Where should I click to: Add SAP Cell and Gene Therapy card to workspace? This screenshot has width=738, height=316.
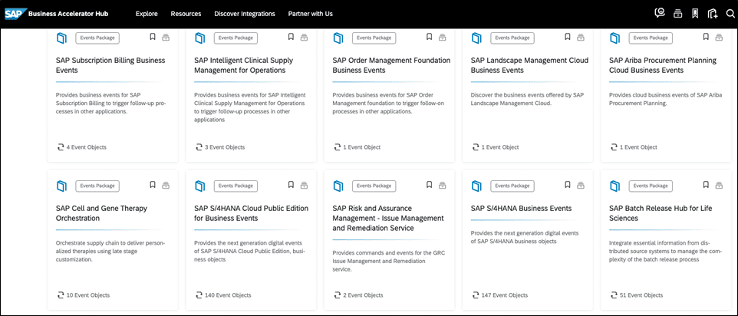(x=166, y=186)
